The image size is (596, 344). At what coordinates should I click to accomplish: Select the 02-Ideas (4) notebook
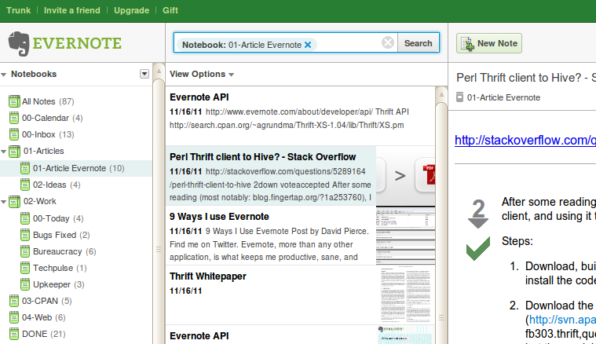coord(76,185)
